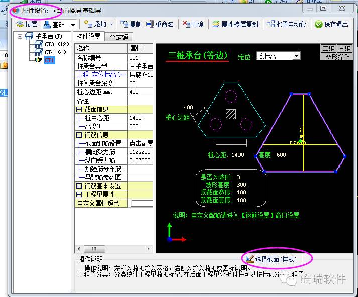Collapse the 截面信息 group

(79, 110)
